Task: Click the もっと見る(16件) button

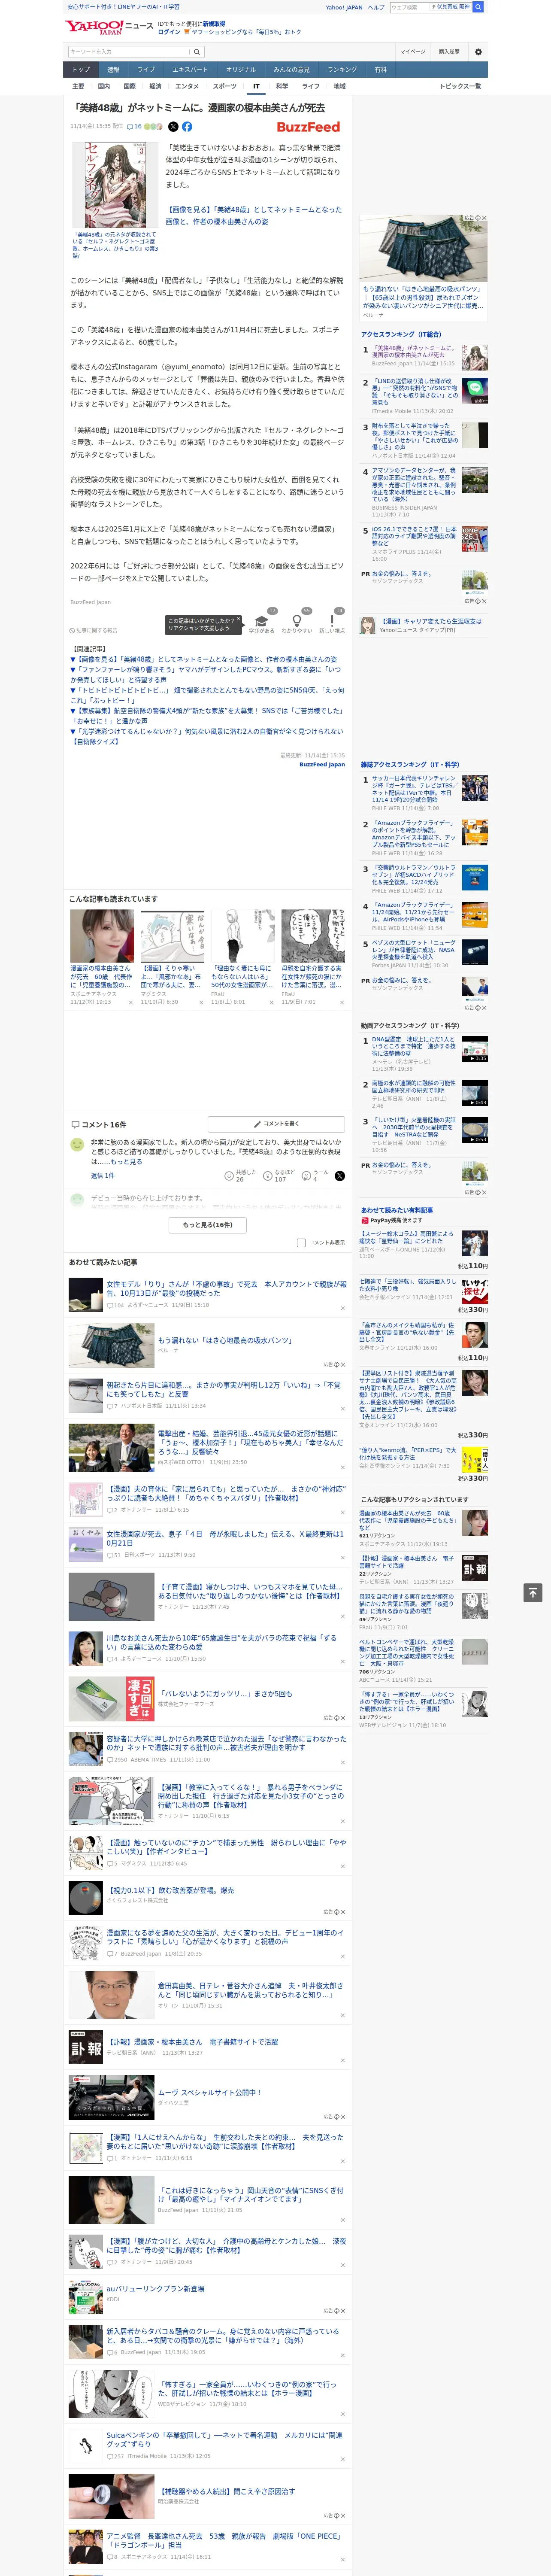Action: pos(208,1224)
